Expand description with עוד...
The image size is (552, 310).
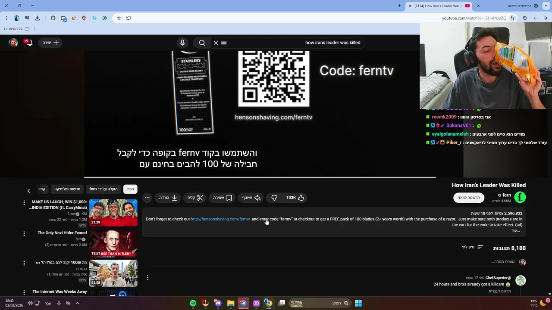(x=516, y=231)
